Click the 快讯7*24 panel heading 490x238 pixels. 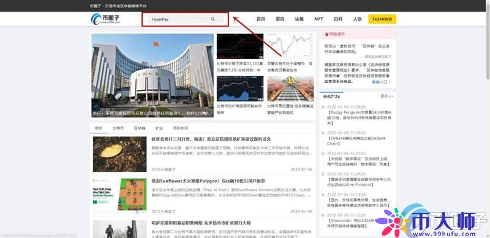pyautogui.click(x=331, y=96)
